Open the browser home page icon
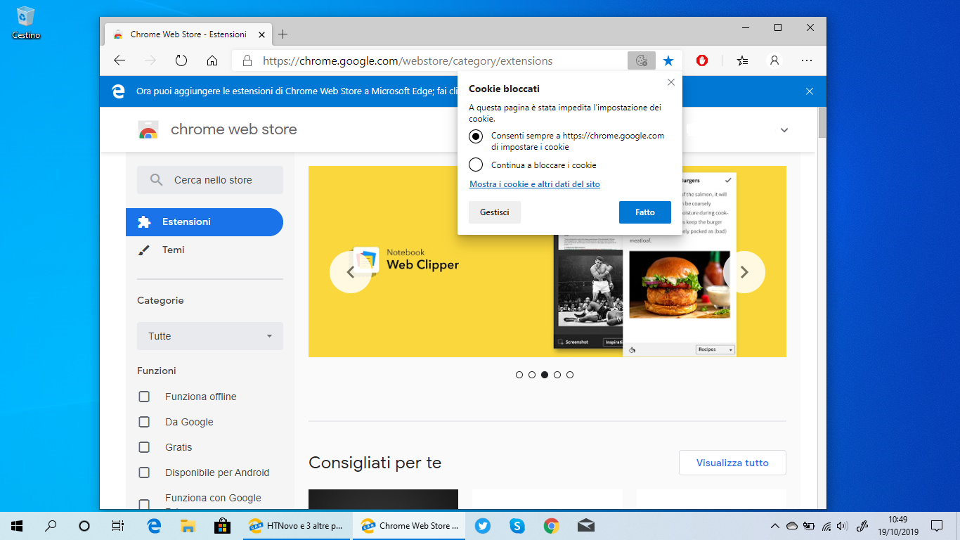The image size is (960, 540). click(212, 60)
